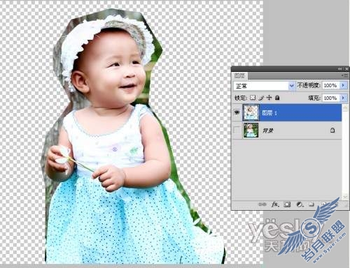Select the 图层 1 layer name

269,113
